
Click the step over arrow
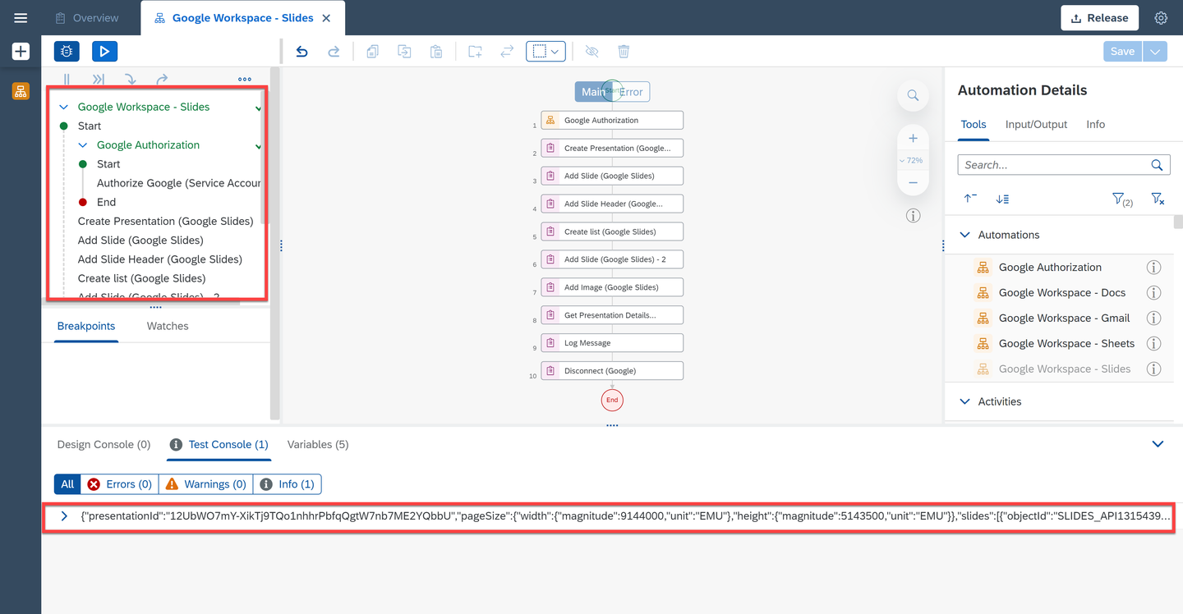coord(162,80)
